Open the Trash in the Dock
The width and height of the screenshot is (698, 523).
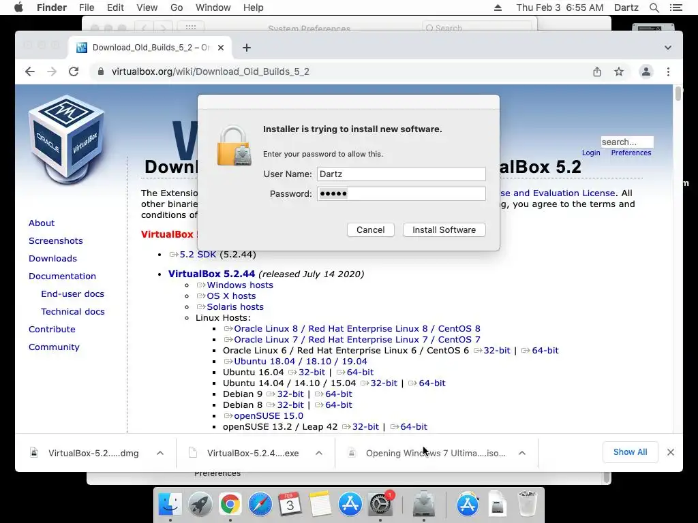click(x=528, y=504)
